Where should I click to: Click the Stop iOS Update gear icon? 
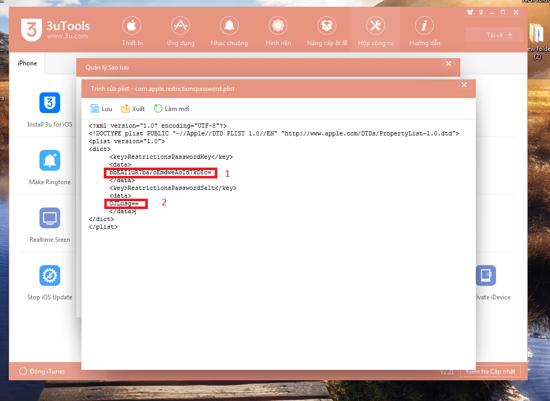point(50,275)
